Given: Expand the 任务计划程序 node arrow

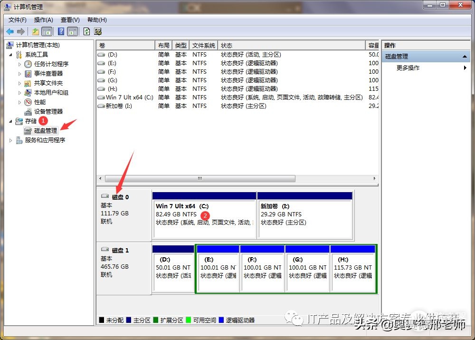Looking at the screenshot, I should pos(19,64).
